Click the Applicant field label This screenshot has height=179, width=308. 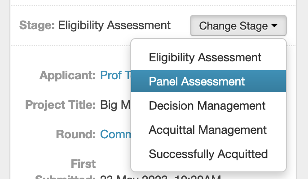click(67, 75)
